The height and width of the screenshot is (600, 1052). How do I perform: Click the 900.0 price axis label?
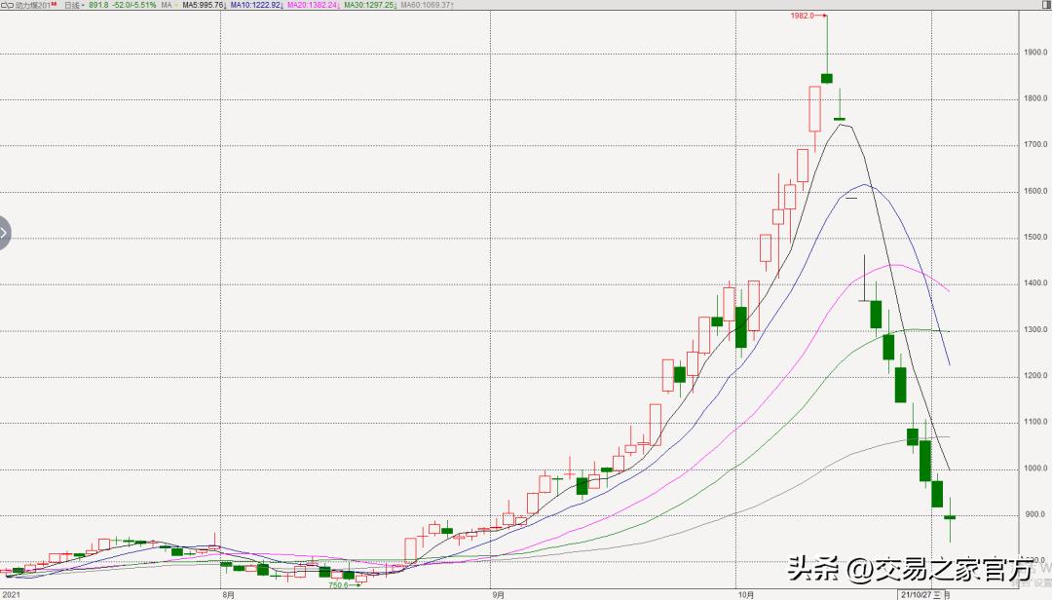(x=1035, y=514)
